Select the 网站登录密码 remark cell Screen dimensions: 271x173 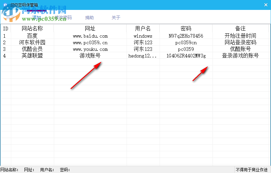click(x=240, y=43)
